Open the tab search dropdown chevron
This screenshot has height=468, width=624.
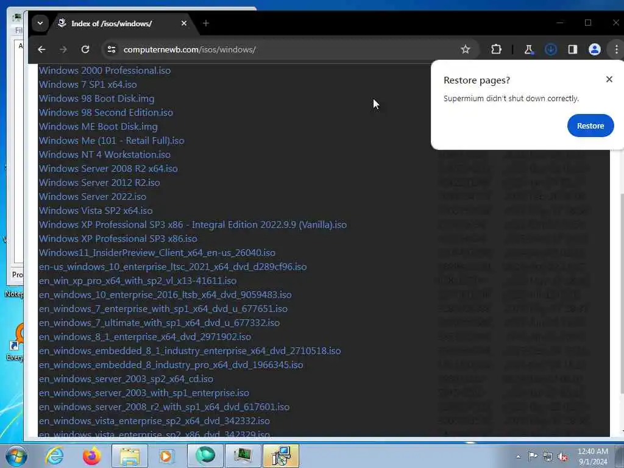(x=40, y=23)
